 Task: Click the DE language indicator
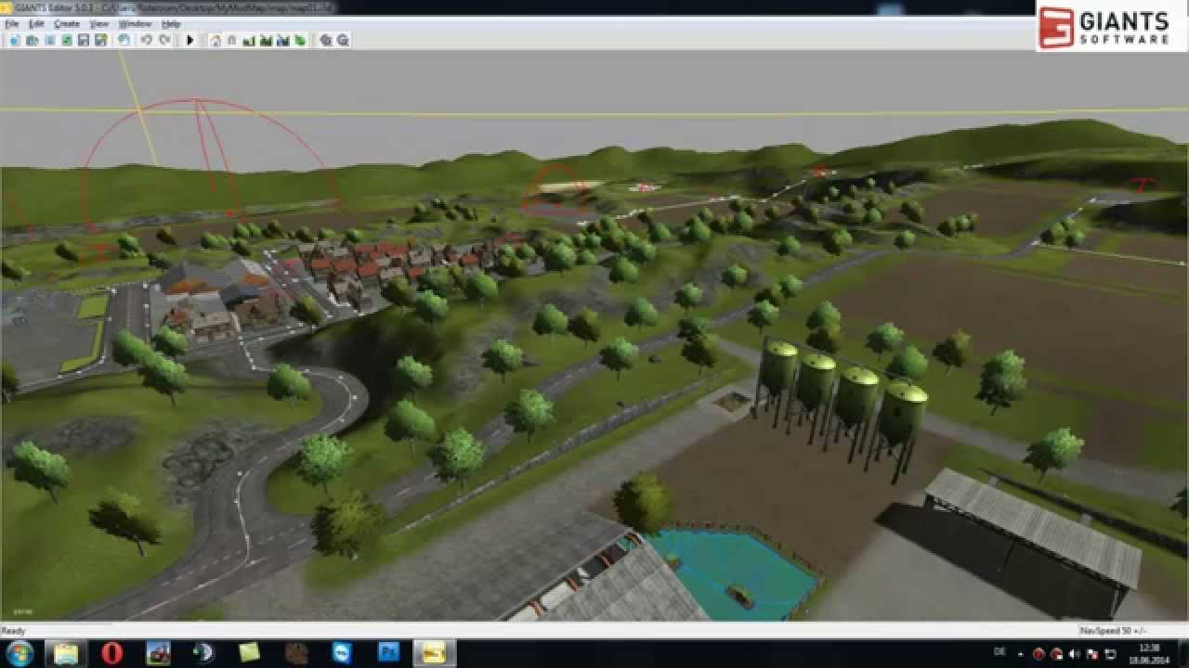(1000, 652)
